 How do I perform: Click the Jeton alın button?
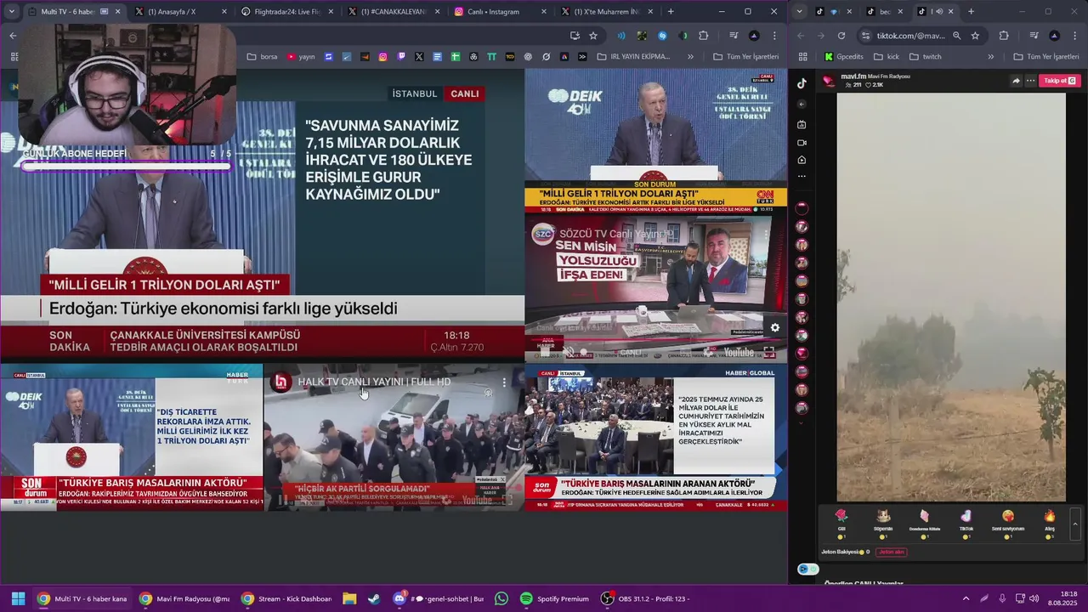pyautogui.click(x=891, y=552)
